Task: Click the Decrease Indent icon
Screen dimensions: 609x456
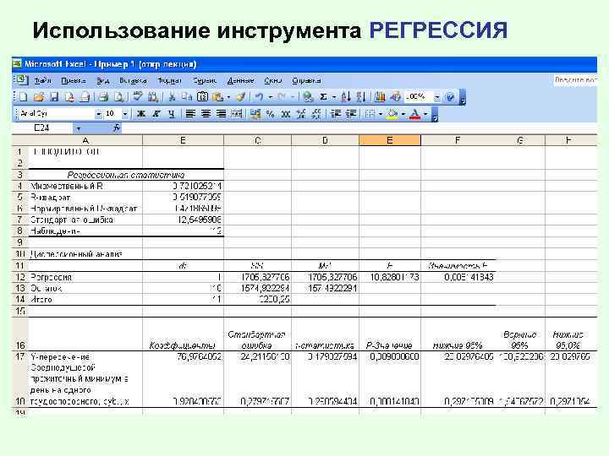Action: tap(336, 114)
